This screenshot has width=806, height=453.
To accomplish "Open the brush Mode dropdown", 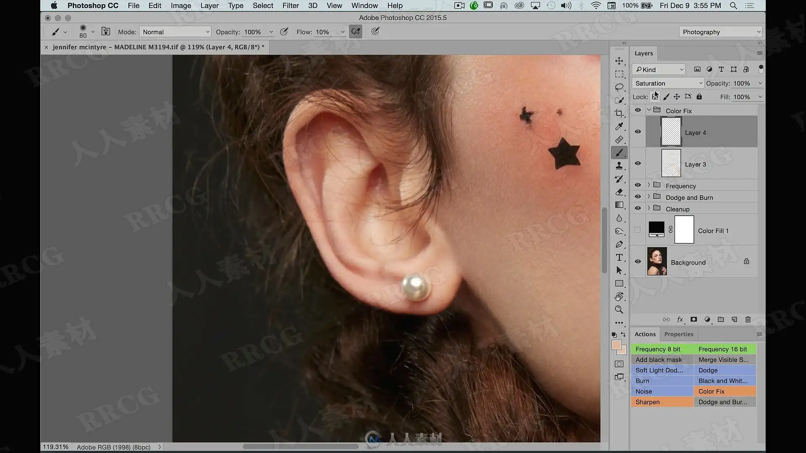I will click(175, 32).
